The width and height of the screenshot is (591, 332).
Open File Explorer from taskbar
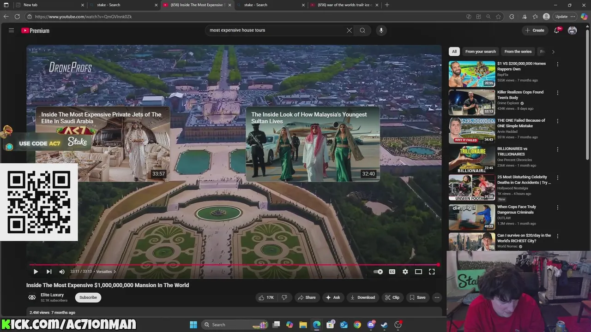point(303,325)
